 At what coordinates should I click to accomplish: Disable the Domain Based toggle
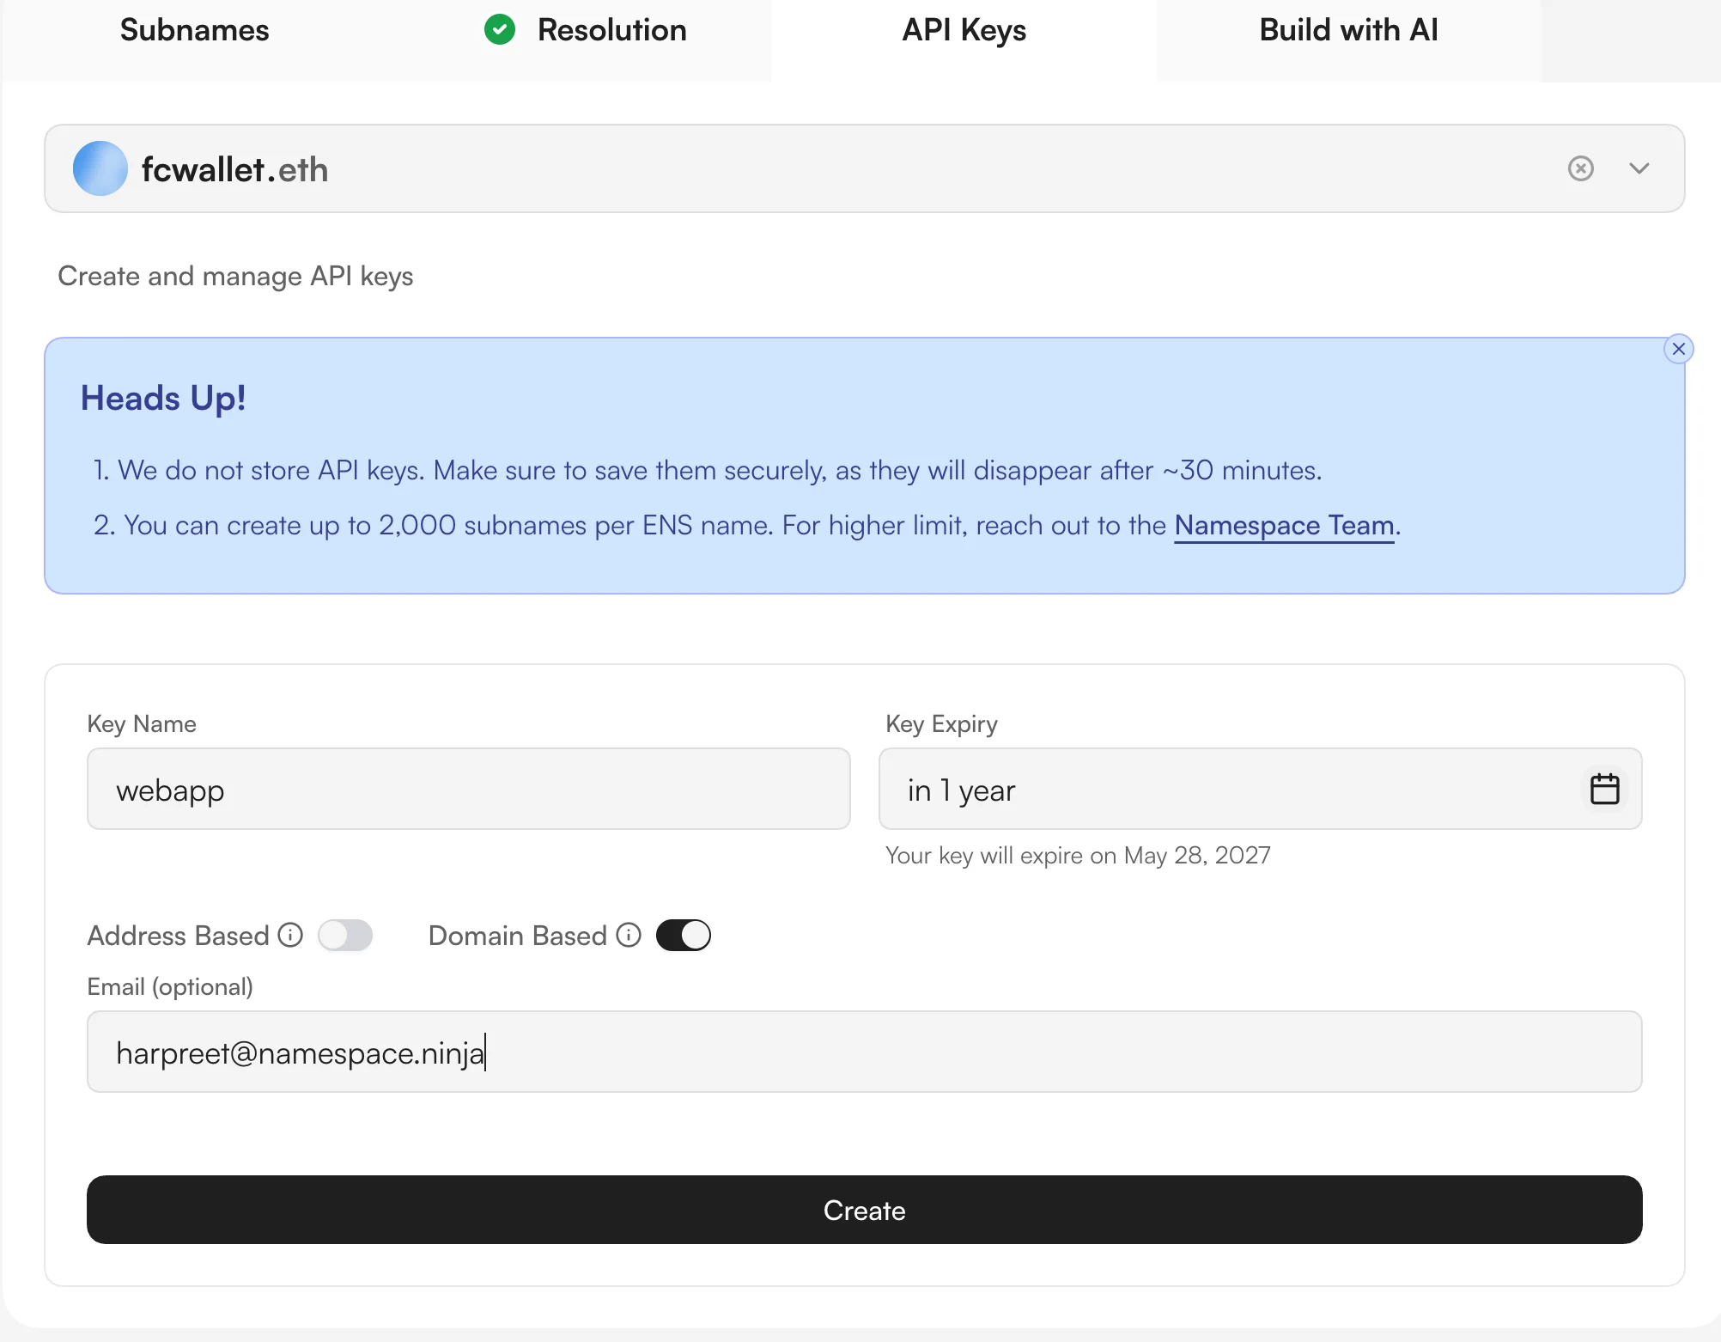pyautogui.click(x=684, y=935)
